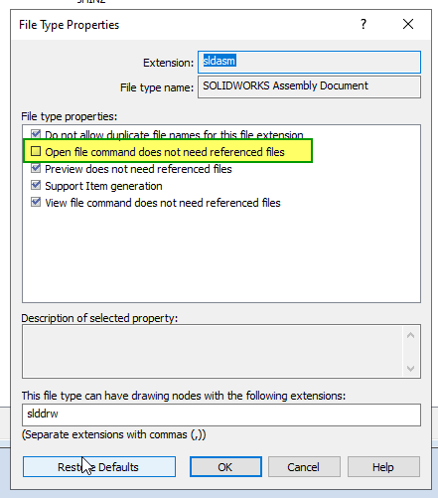Screen dimensions: 438x498
Task: Click the description box up arrow
Action: [411, 335]
